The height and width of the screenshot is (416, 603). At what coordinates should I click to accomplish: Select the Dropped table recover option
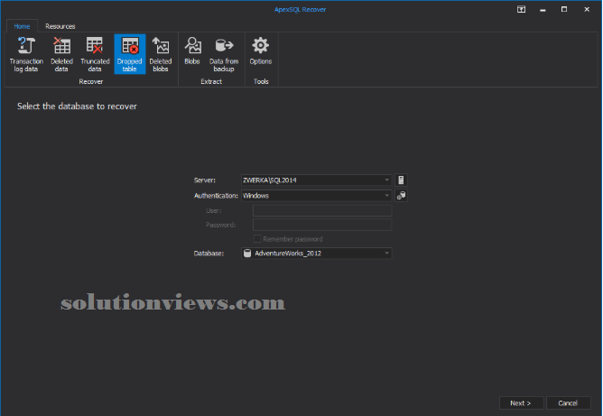click(x=130, y=54)
